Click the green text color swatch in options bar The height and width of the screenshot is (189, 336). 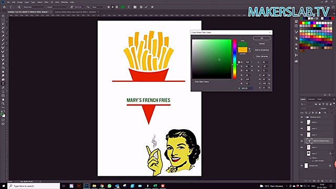123,7
